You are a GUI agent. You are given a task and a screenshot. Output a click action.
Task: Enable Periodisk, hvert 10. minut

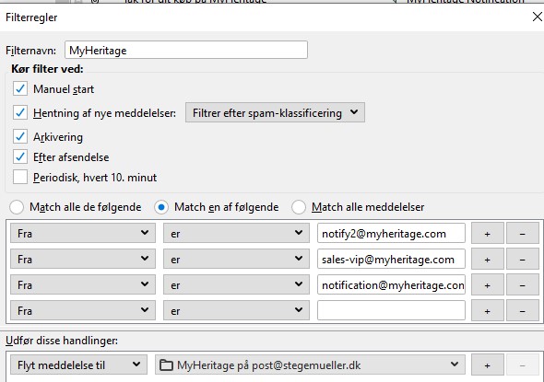[x=20, y=177]
